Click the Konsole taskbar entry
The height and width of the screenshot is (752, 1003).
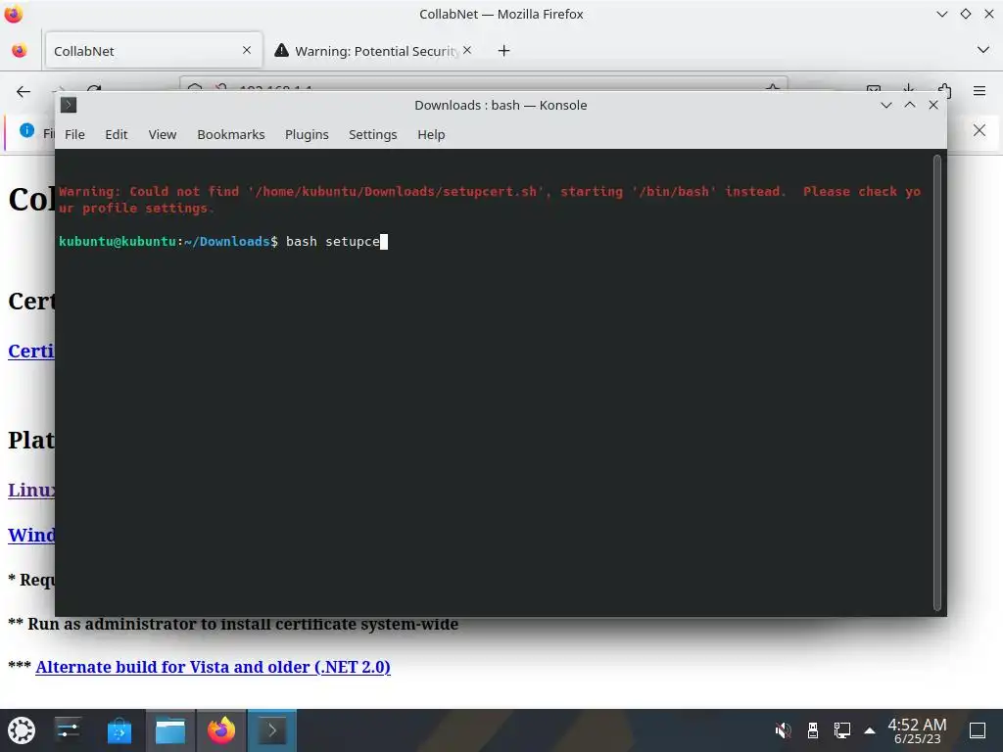click(272, 730)
